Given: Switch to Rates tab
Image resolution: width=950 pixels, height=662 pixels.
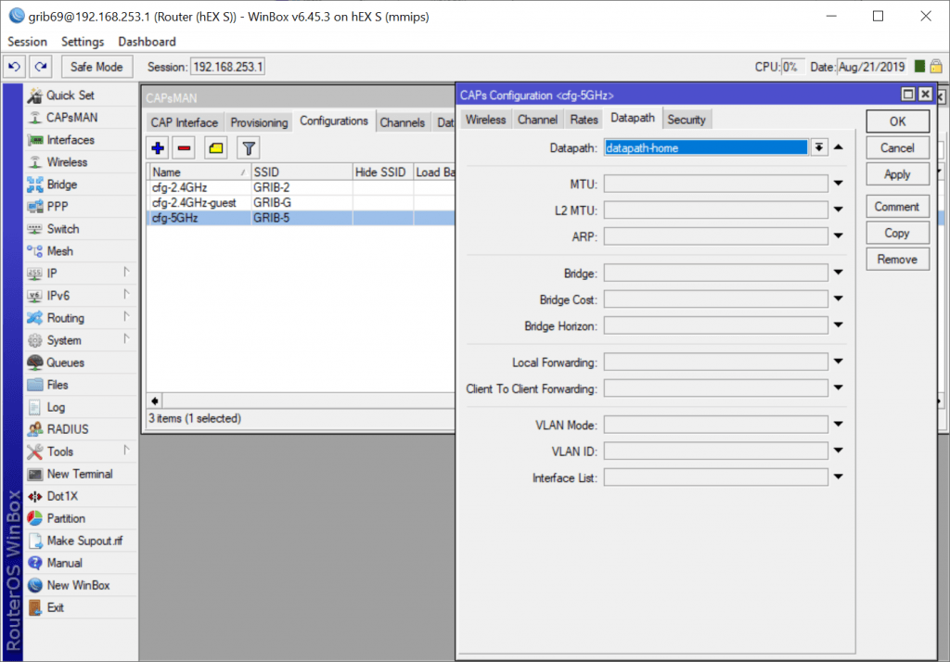Looking at the screenshot, I should (x=584, y=120).
